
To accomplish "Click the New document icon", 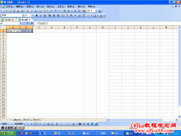I will 3,11.
